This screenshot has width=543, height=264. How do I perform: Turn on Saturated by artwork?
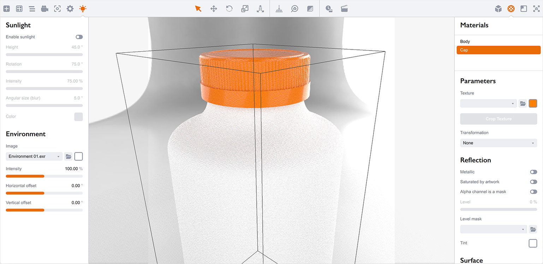point(533,182)
